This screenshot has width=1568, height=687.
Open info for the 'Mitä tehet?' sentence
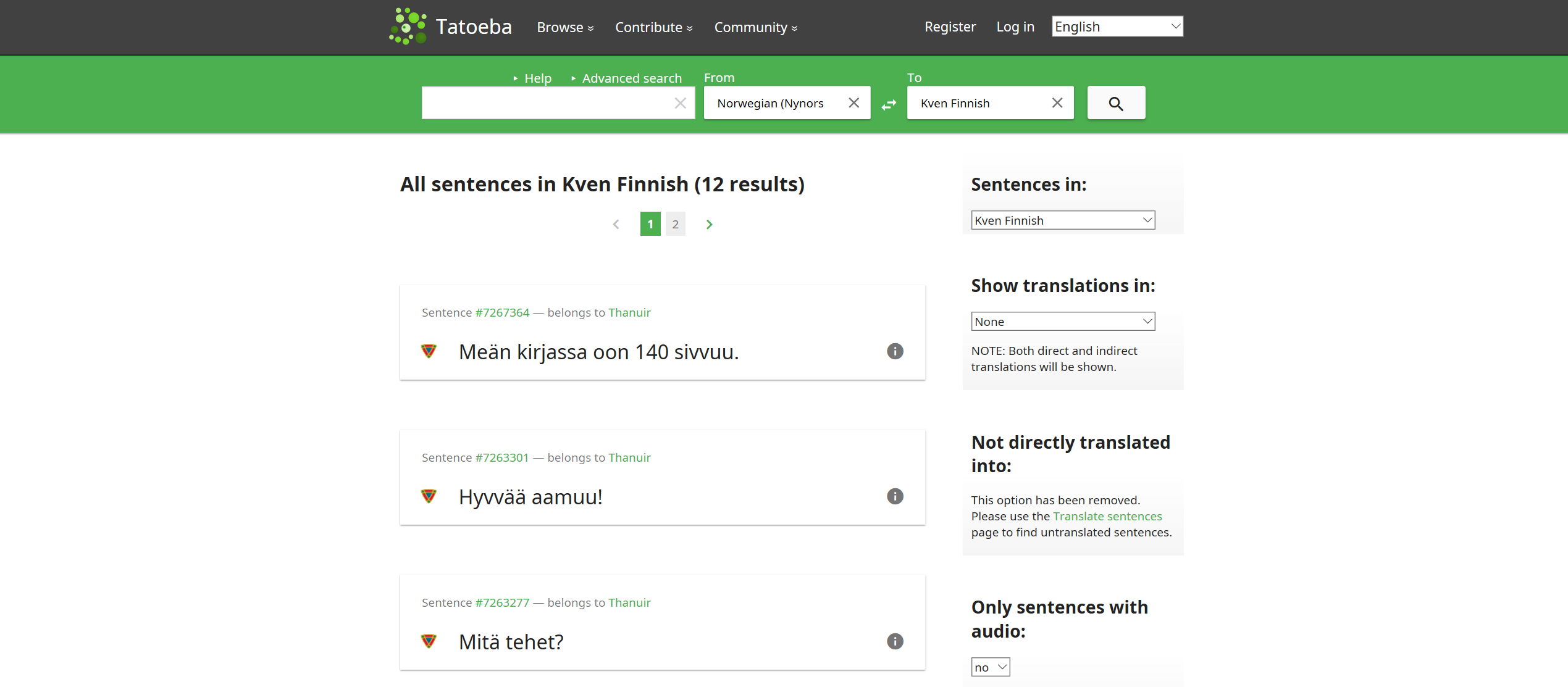tap(895, 641)
